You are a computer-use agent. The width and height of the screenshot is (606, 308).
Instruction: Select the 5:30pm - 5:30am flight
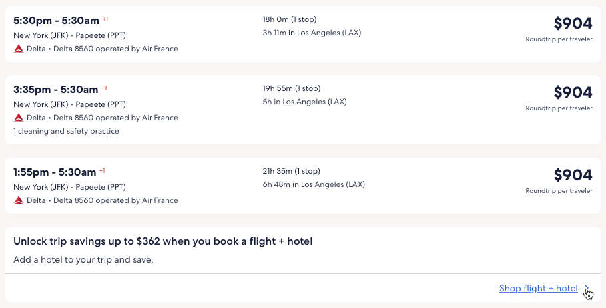56,21
